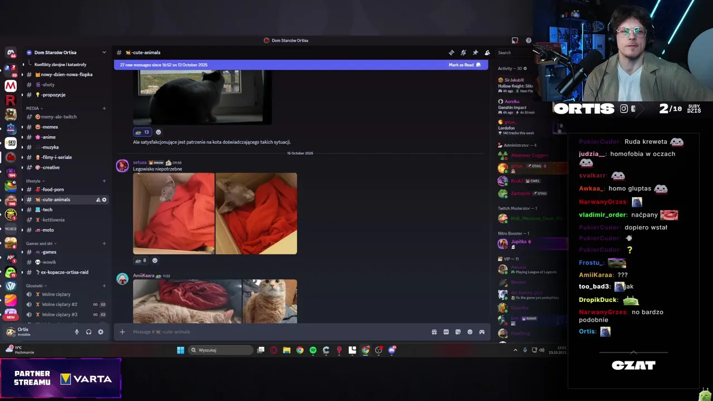Open user settings gear near Ortis
This screenshot has height=401, width=713.
click(x=101, y=332)
